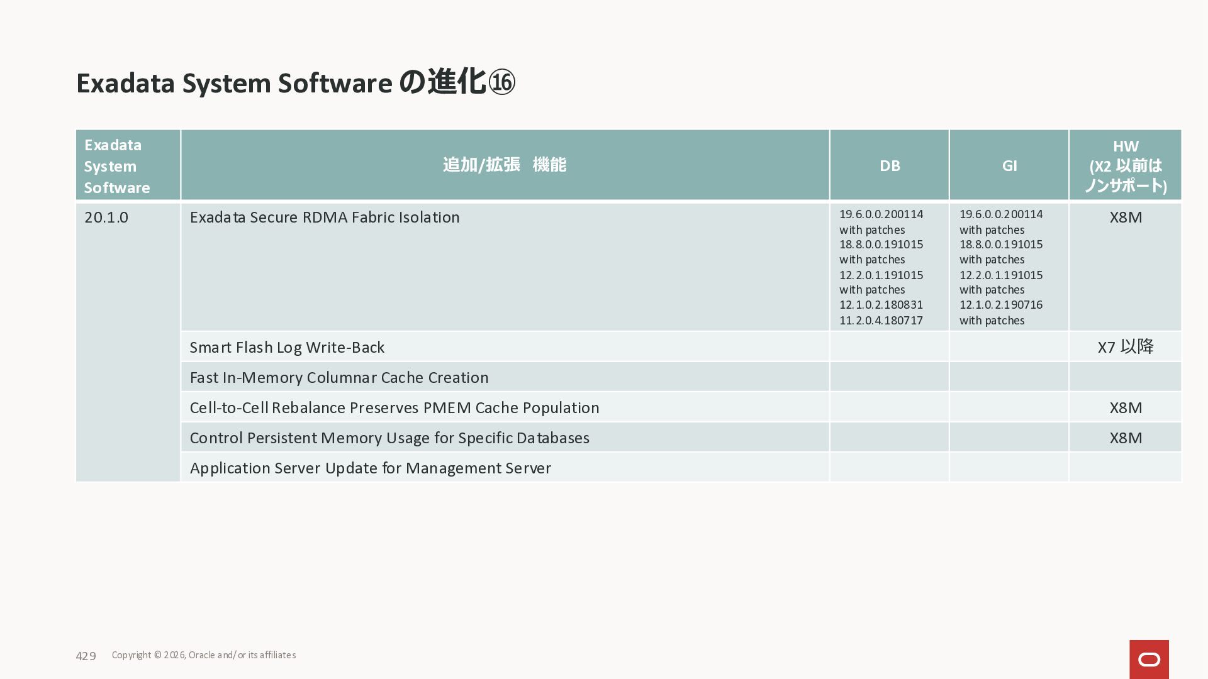Screen dimensions: 1208x679
Task: Select the GI column header
Action: coord(1009,165)
